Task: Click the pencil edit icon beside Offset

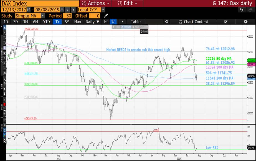Action: click(106, 16)
